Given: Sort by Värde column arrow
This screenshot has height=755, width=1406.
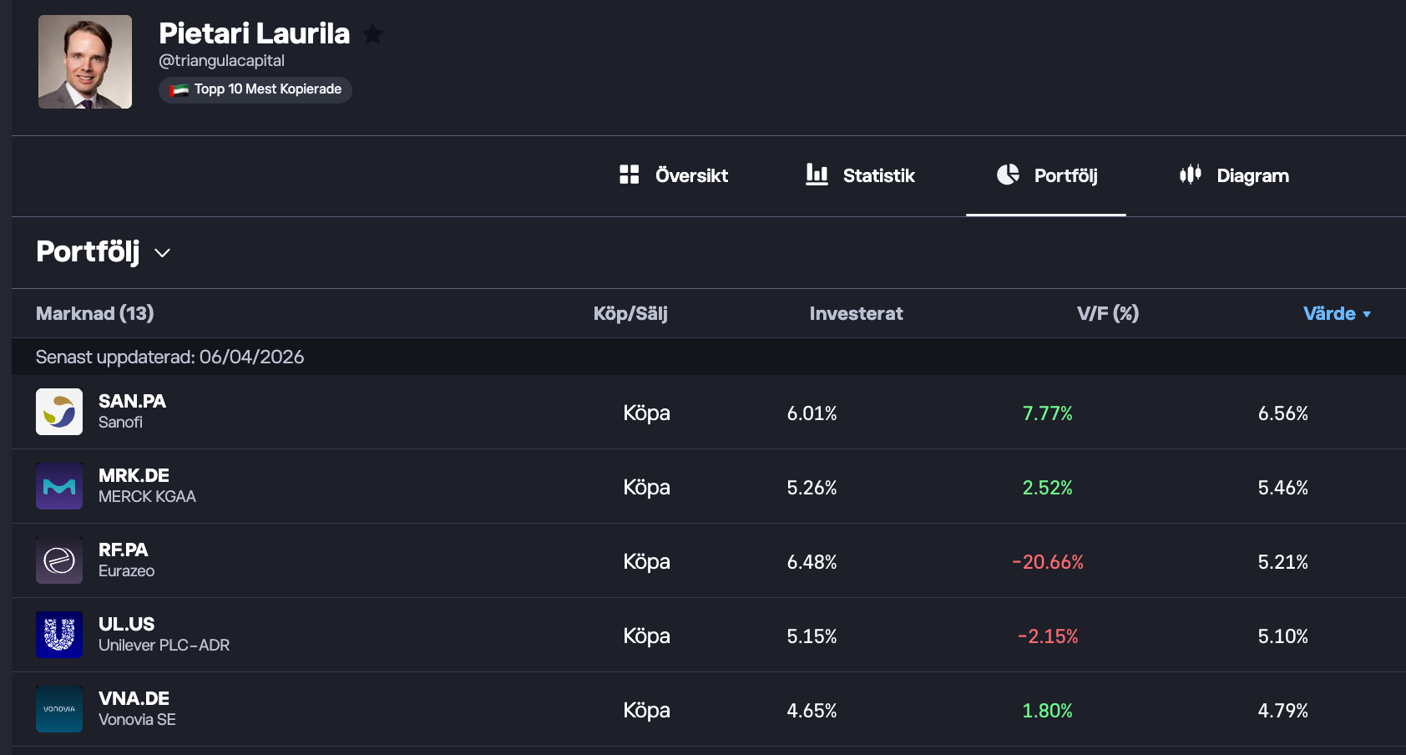Looking at the screenshot, I should point(1367,314).
